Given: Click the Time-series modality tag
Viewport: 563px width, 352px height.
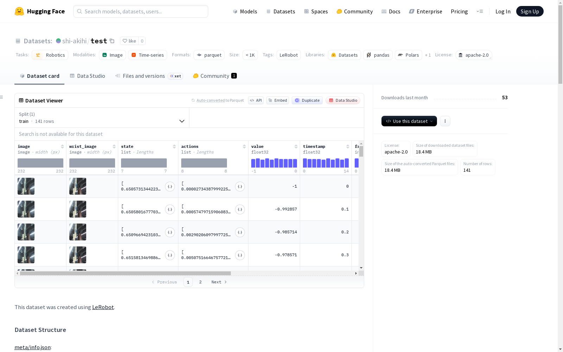Looking at the screenshot, I should pyautogui.click(x=147, y=55).
